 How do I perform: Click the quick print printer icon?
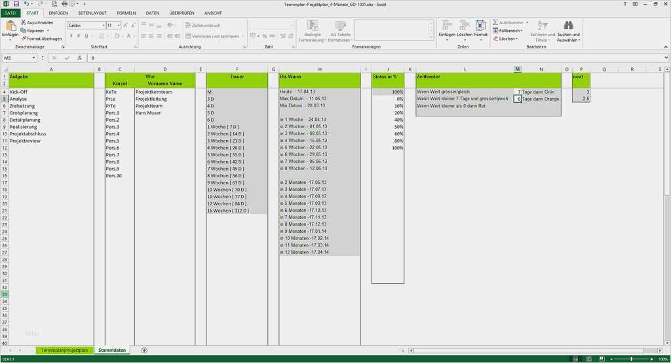tap(65, 4)
